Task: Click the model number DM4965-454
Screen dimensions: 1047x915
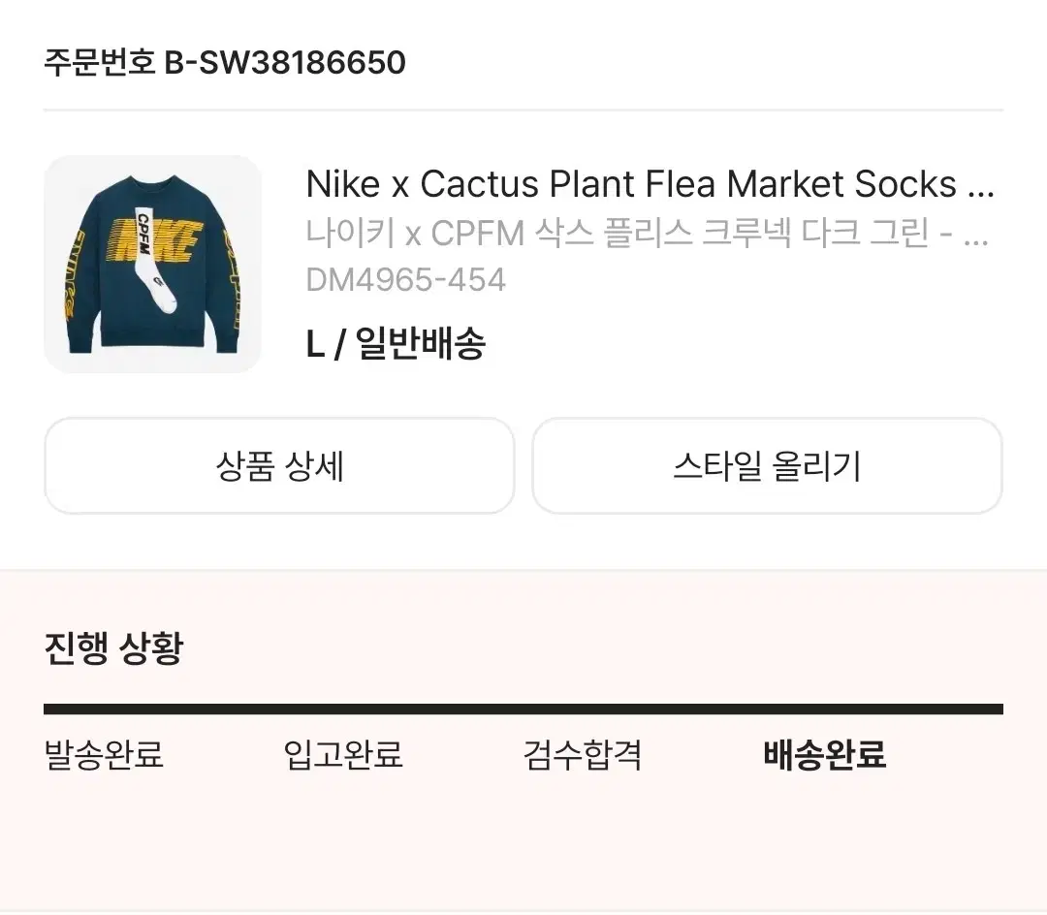Action: coord(405,280)
